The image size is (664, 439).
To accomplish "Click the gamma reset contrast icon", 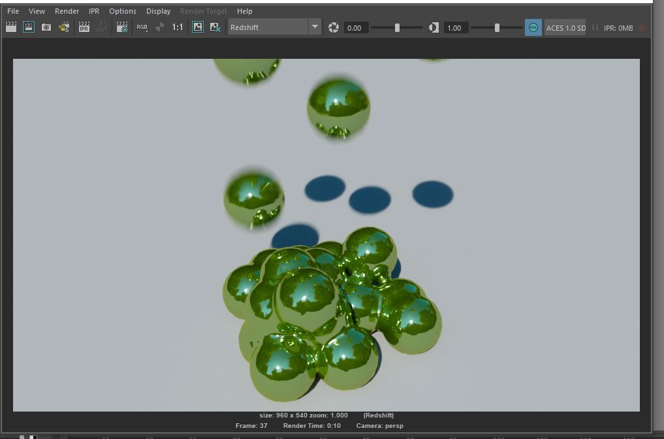I will 434,27.
